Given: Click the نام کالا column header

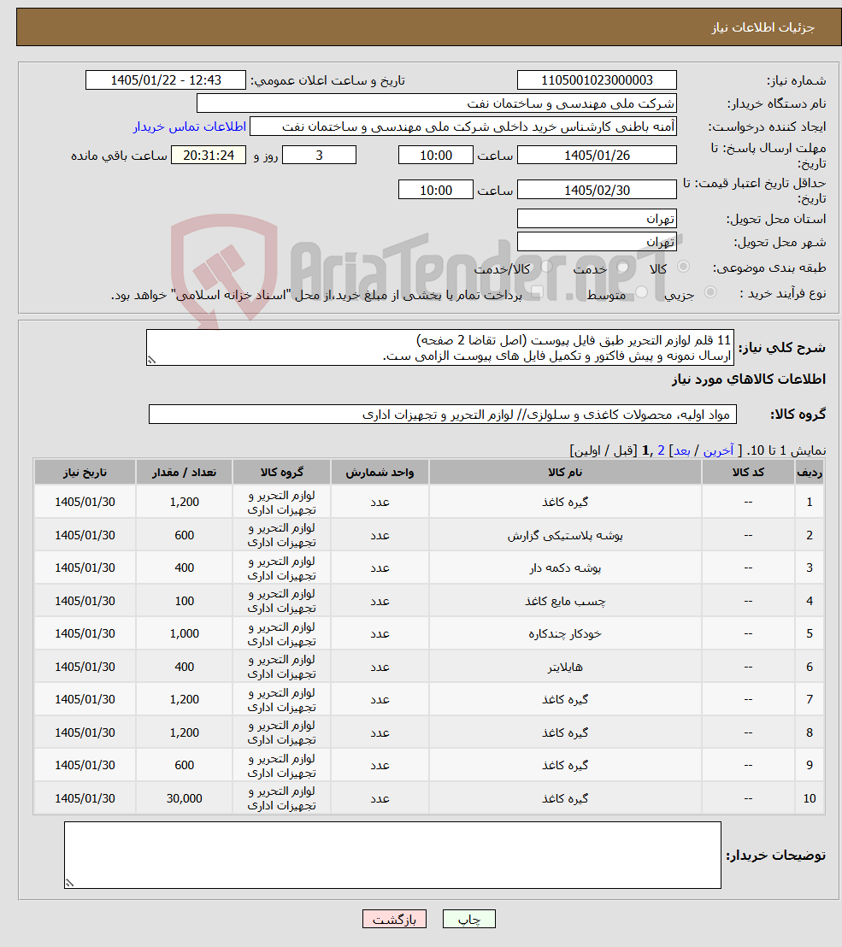Looking at the screenshot, I should tap(565, 473).
